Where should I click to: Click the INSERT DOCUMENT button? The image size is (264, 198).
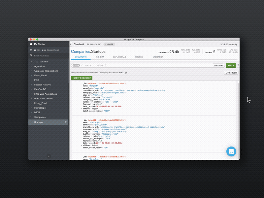coord(82,78)
